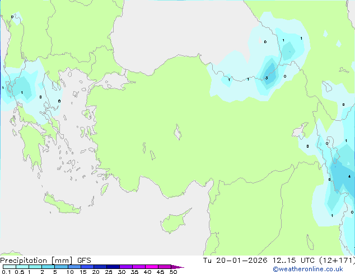Viewport: 355px width, 274px height.
Task: Click the 0.1–0.5 mm legend swatch
Action: pos(10,267)
